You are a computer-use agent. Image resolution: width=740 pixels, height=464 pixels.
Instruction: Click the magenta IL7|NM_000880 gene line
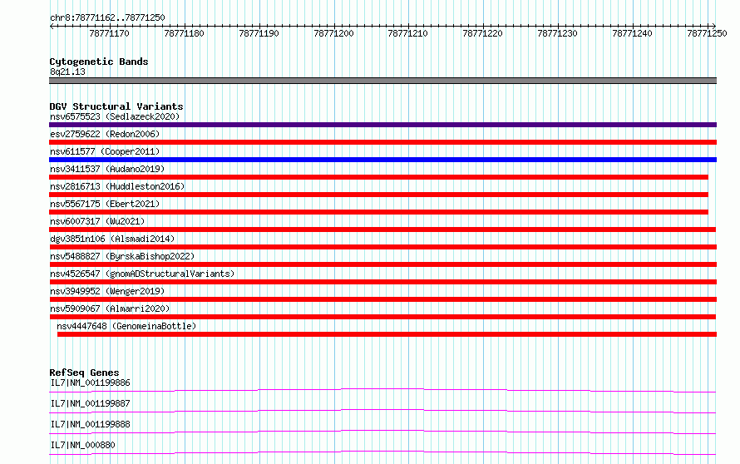click(382, 452)
